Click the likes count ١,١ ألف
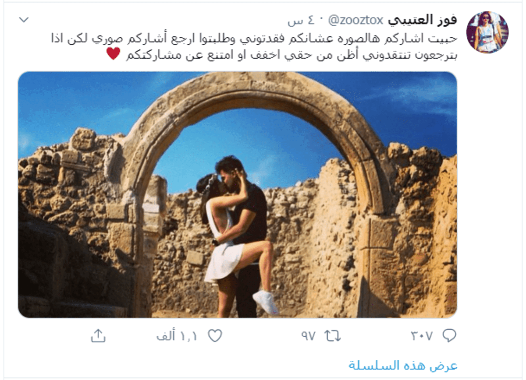 [x=177, y=336]
